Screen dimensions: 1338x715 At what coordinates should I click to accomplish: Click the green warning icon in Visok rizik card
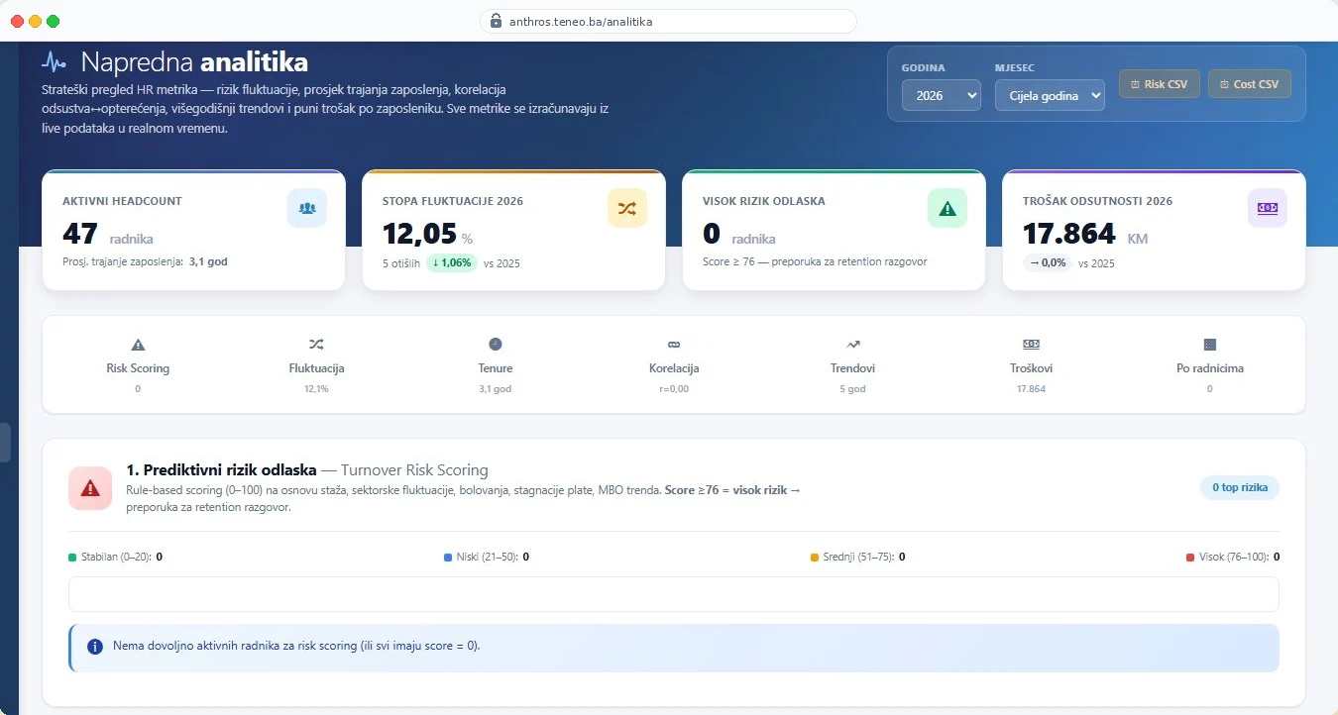click(948, 208)
